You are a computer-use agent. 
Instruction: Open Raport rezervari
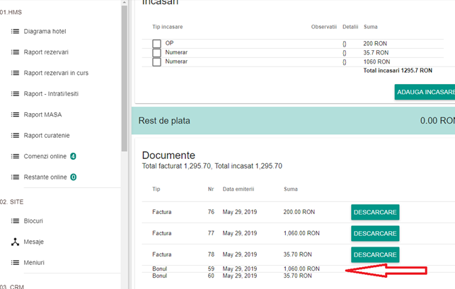(x=46, y=52)
